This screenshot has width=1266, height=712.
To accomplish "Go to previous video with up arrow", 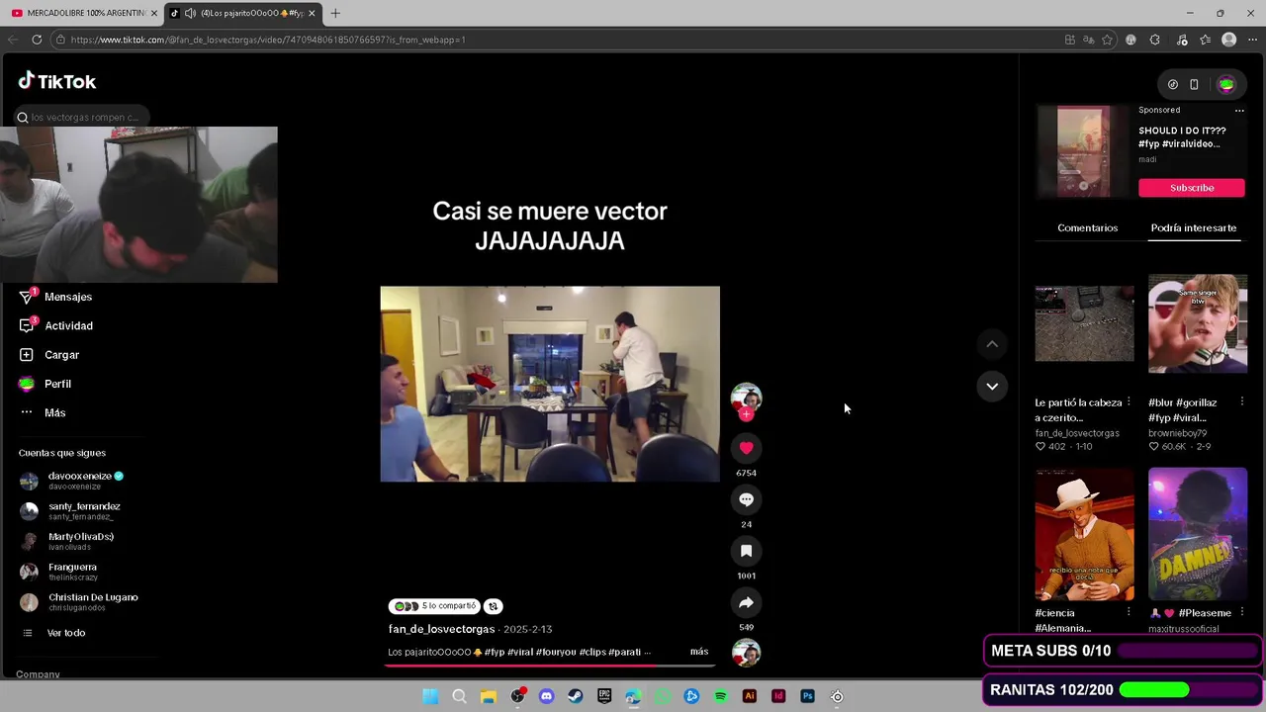I will [992, 344].
